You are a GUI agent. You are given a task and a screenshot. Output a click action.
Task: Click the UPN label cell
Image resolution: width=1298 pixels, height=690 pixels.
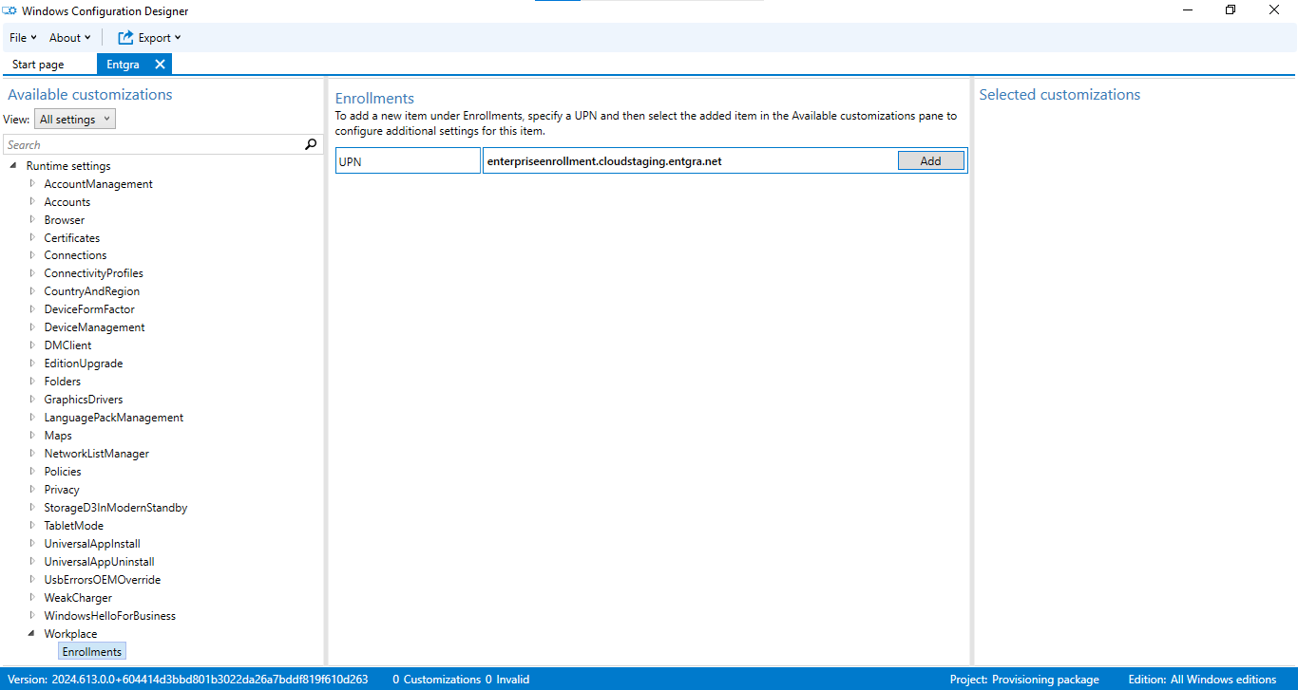tap(408, 161)
